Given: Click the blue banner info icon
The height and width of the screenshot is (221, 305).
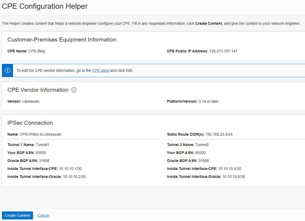Looking at the screenshot, I should [7, 70].
